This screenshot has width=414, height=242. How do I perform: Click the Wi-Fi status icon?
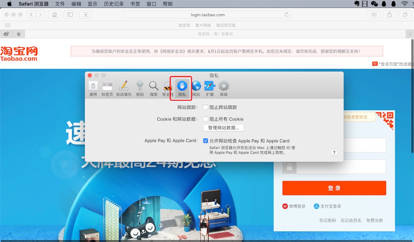(405, 4)
